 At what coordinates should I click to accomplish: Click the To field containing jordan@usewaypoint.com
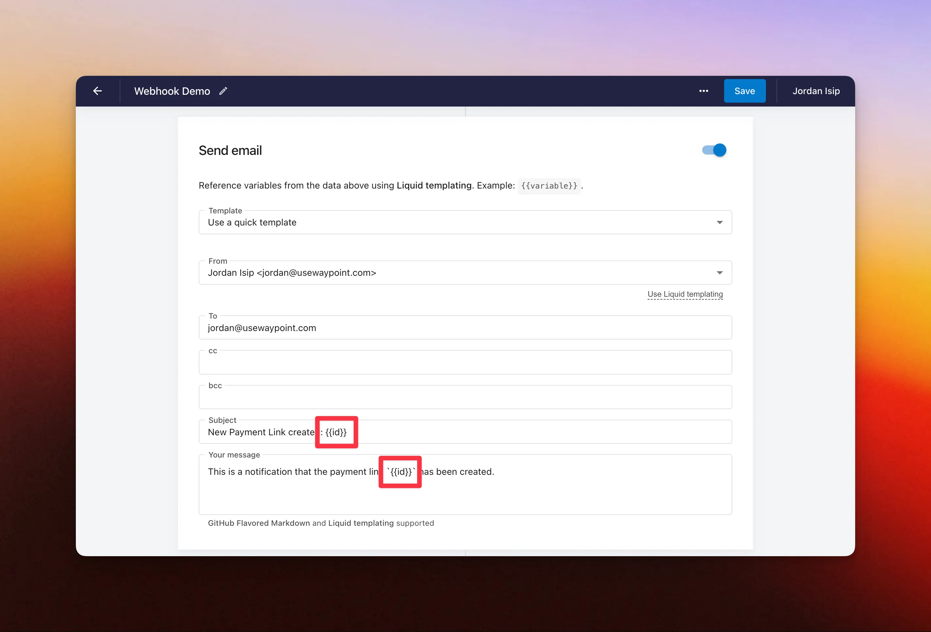pos(465,328)
